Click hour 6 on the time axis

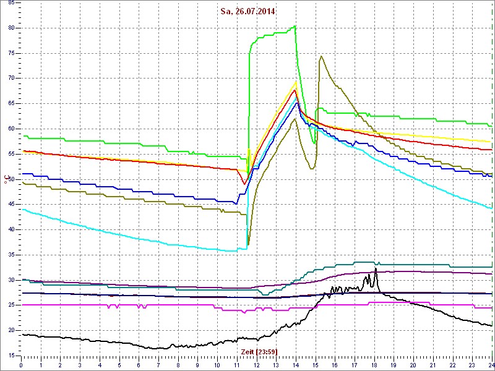click(139, 365)
